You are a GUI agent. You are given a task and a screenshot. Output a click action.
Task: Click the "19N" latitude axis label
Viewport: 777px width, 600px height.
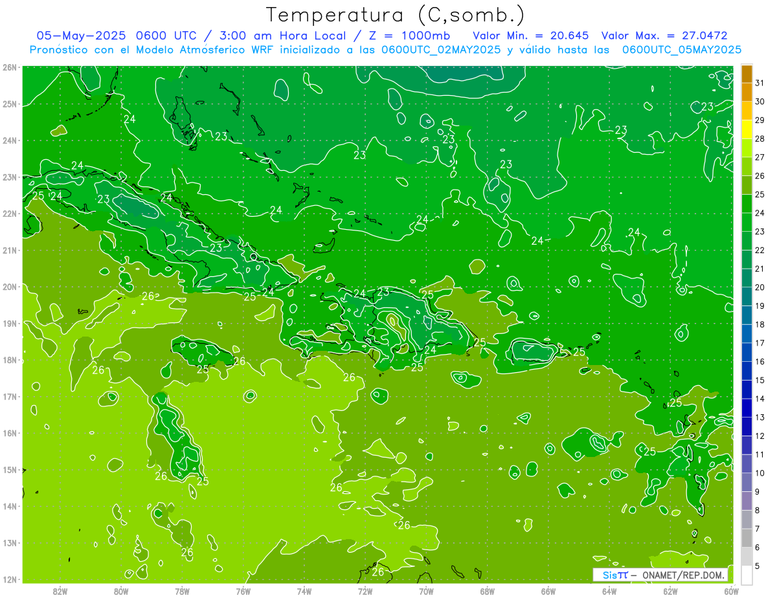(x=10, y=324)
